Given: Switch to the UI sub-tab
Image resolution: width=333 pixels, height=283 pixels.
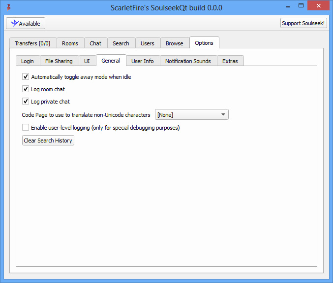Looking at the screenshot, I should pyautogui.click(x=87, y=61).
